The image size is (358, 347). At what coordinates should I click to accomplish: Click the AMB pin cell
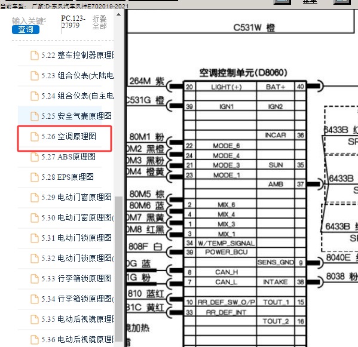[x=276, y=184]
